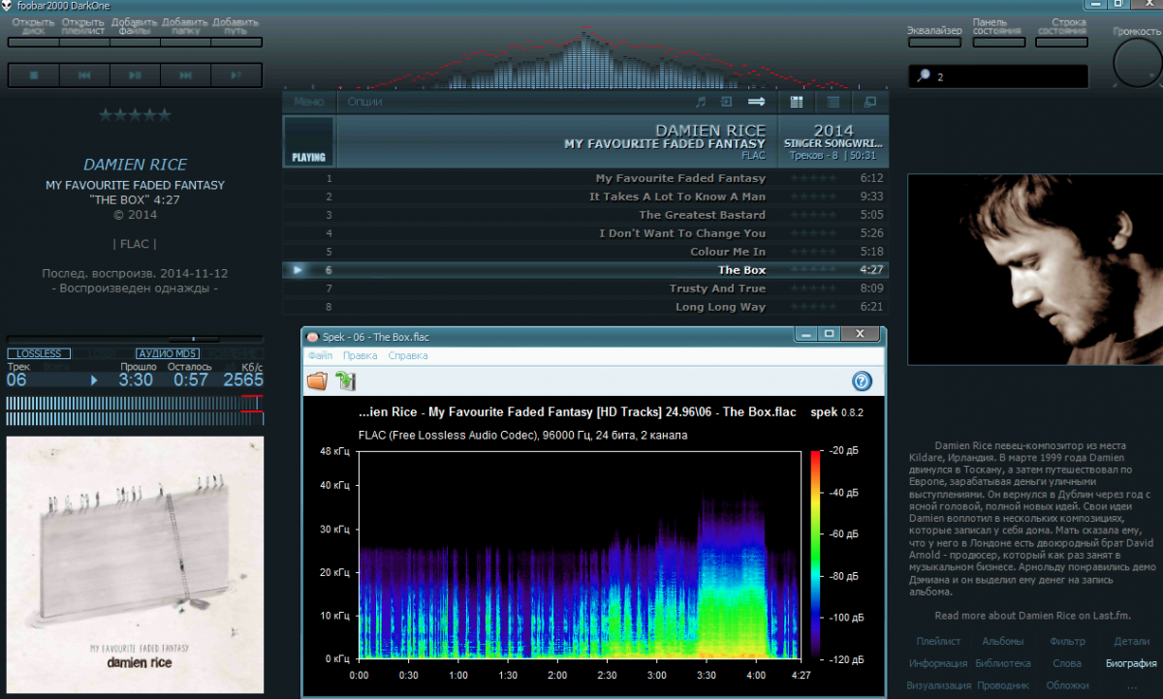This screenshot has width=1163, height=699.
Task: Switch to the Альбомы tab
Action: [x=1002, y=641]
